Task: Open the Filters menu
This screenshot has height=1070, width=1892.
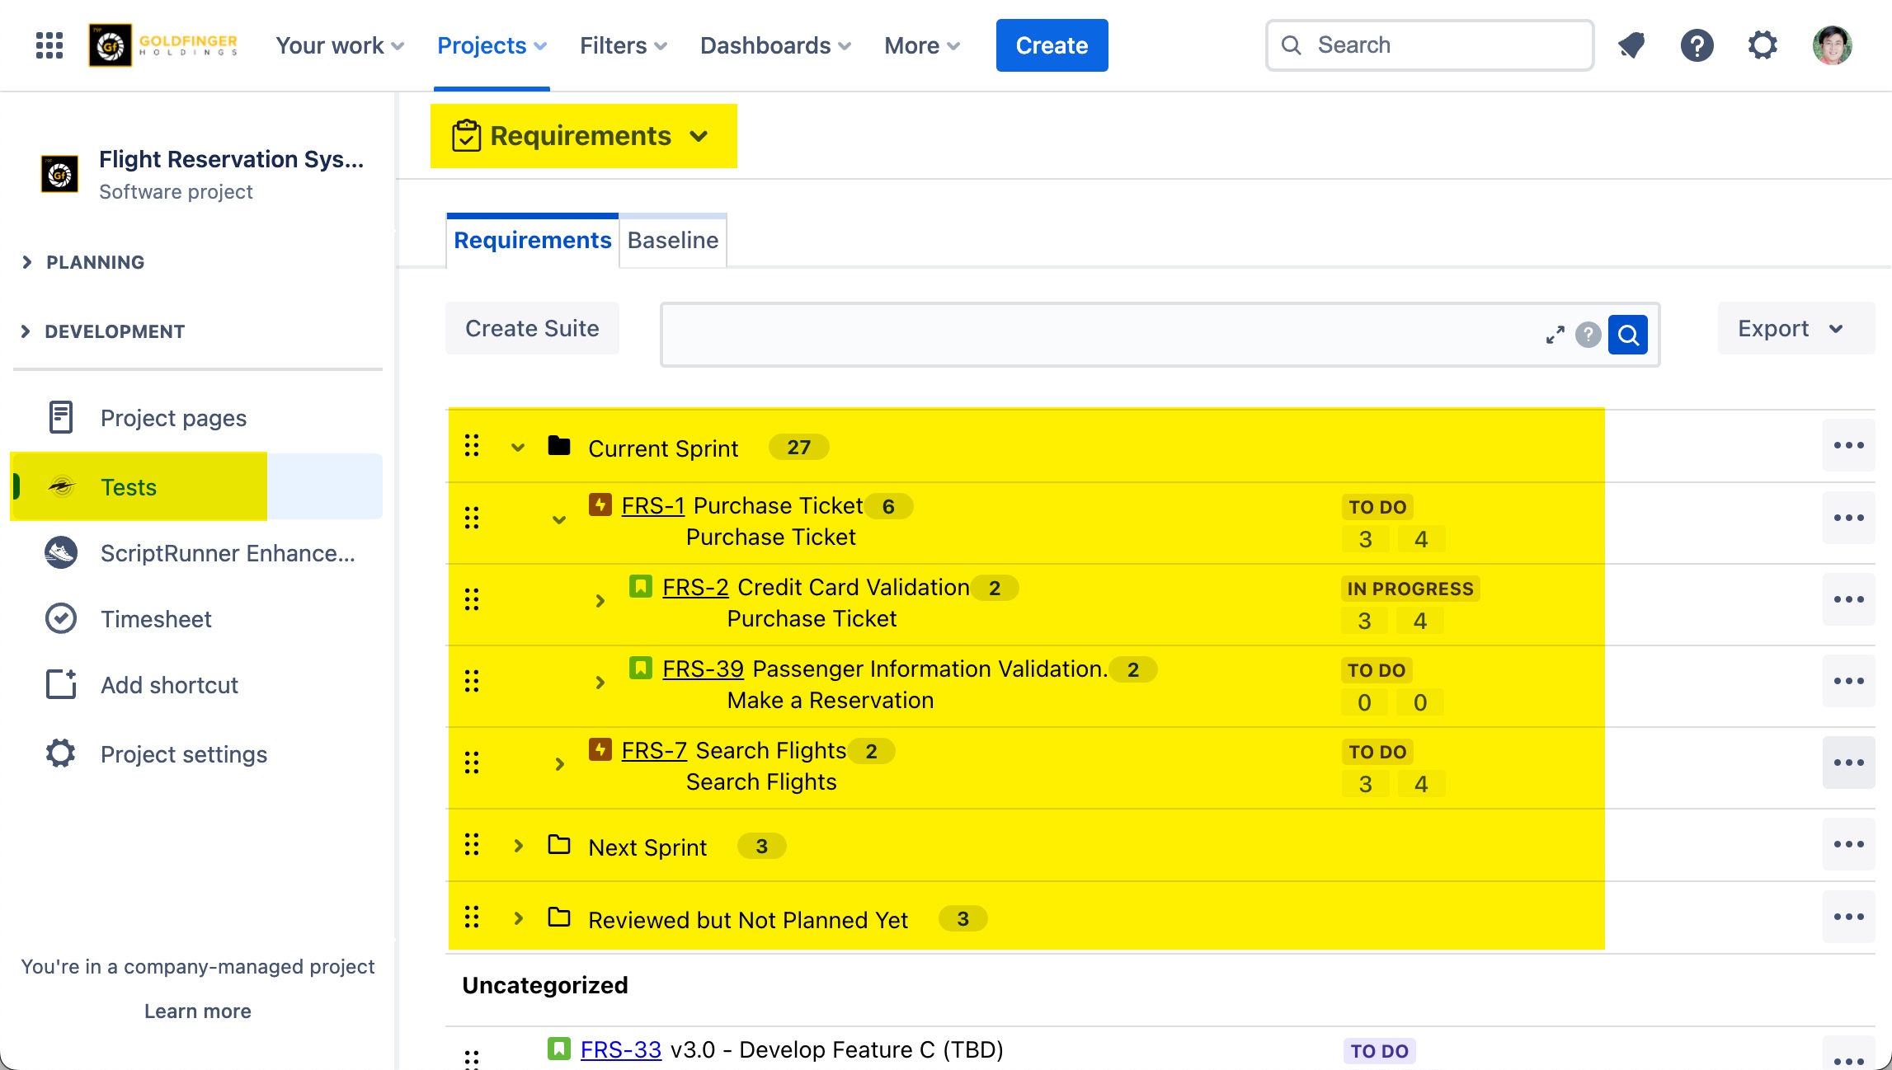Action: point(623,45)
